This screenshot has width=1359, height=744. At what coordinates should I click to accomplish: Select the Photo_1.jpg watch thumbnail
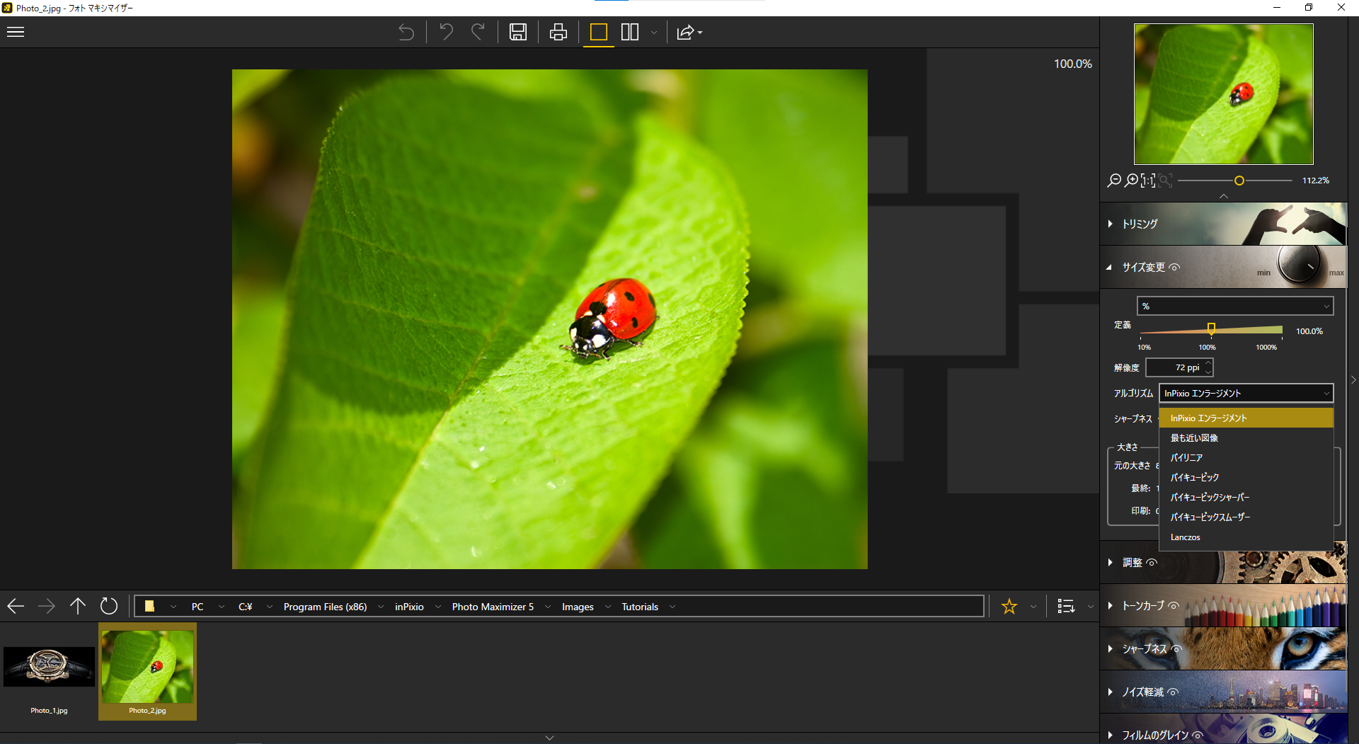pyautogui.click(x=49, y=667)
